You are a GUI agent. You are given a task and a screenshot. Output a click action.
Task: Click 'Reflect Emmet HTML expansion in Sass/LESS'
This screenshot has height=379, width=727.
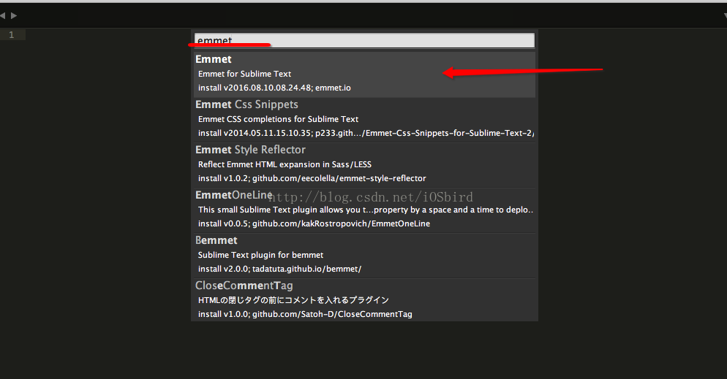285,165
